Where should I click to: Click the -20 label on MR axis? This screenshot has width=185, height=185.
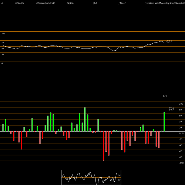[181, 139]
